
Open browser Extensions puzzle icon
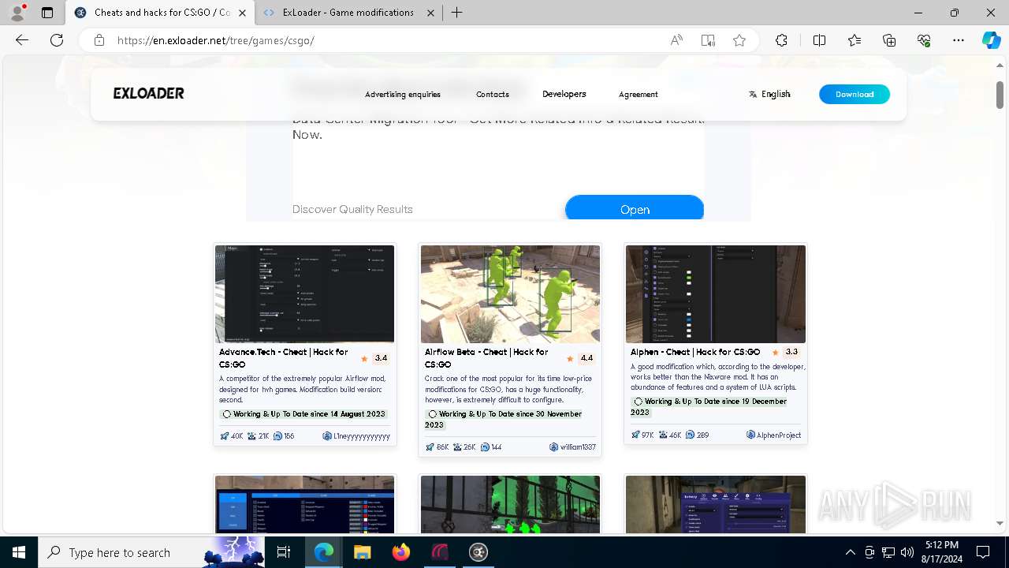[x=781, y=40]
